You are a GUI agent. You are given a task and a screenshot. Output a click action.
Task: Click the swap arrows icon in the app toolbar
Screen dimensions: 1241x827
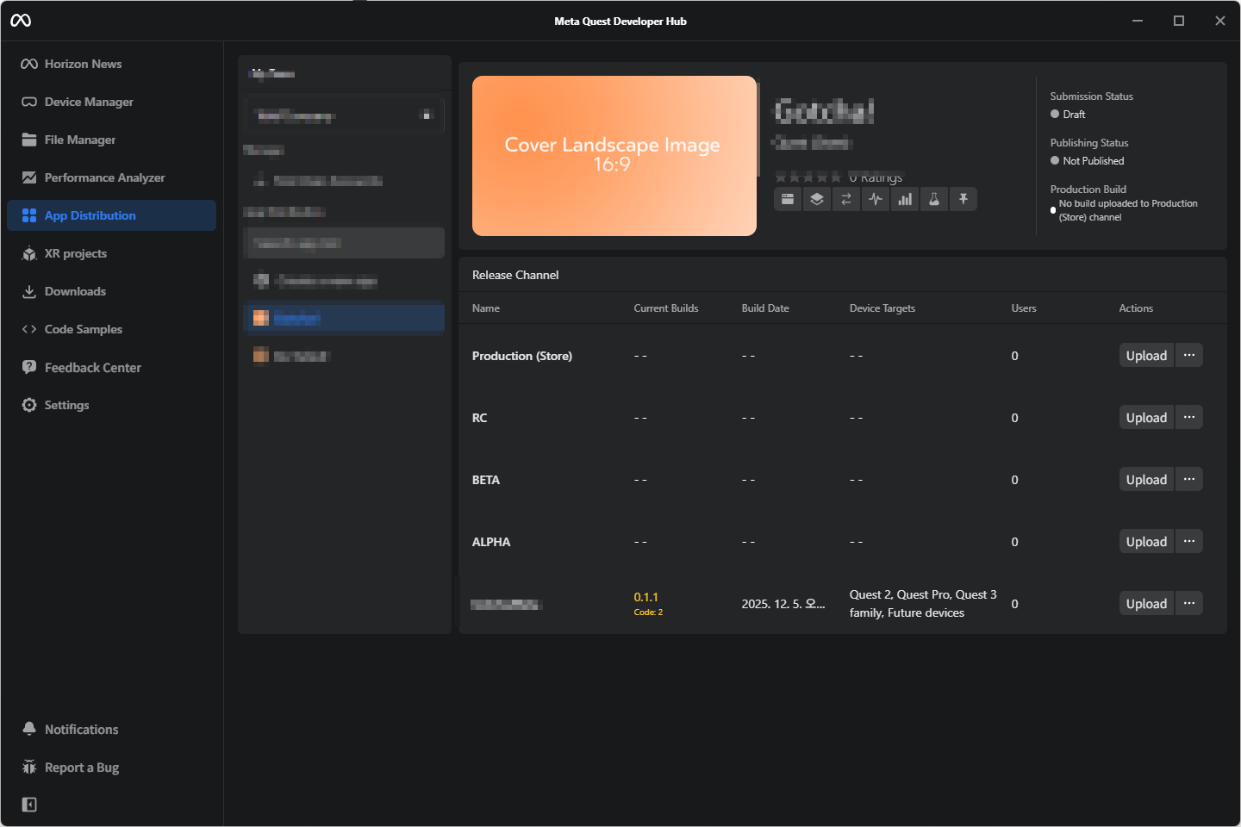coord(846,199)
